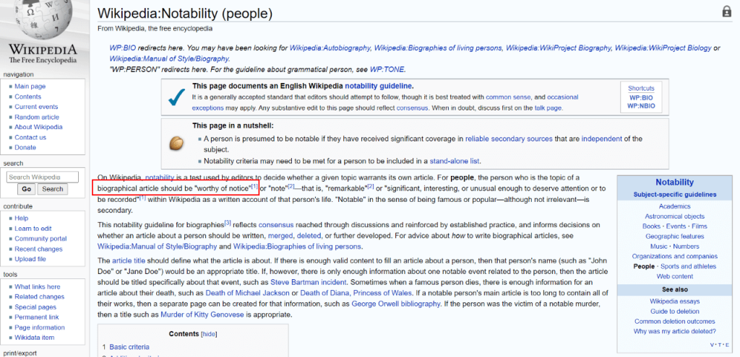Screen dimensions: 740x357
Task: Open Numbers notability guideline
Action: tap(687, 246)
